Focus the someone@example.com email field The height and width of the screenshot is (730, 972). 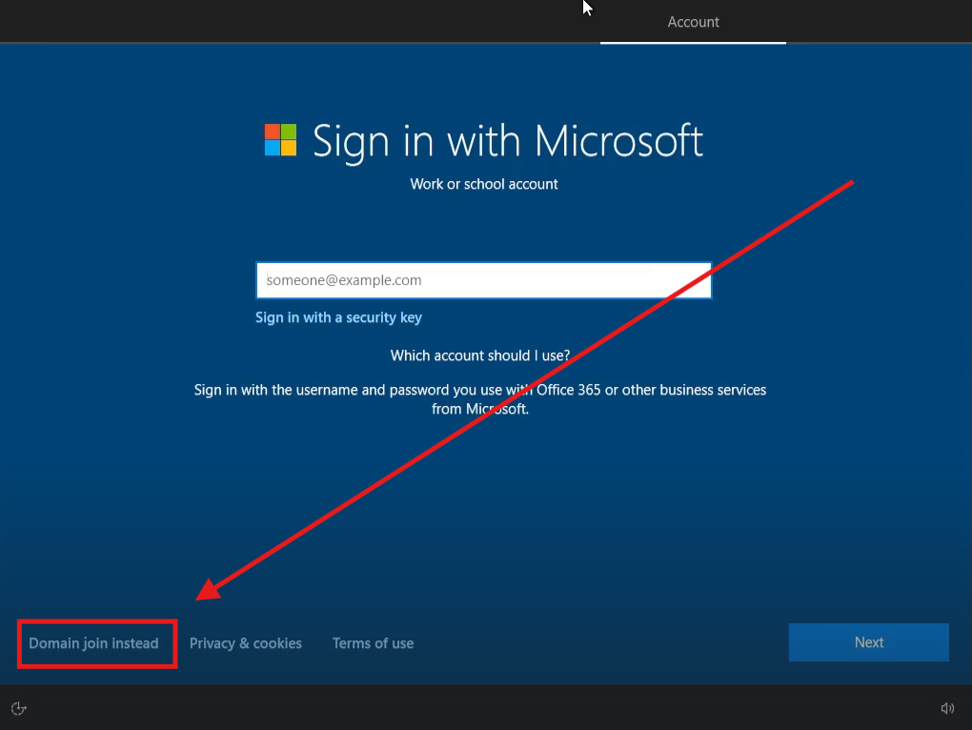[x=483, y=280]
